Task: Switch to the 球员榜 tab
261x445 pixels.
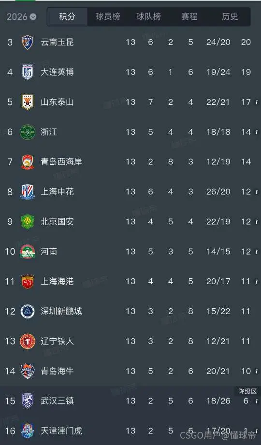Action: pos(108,16)
